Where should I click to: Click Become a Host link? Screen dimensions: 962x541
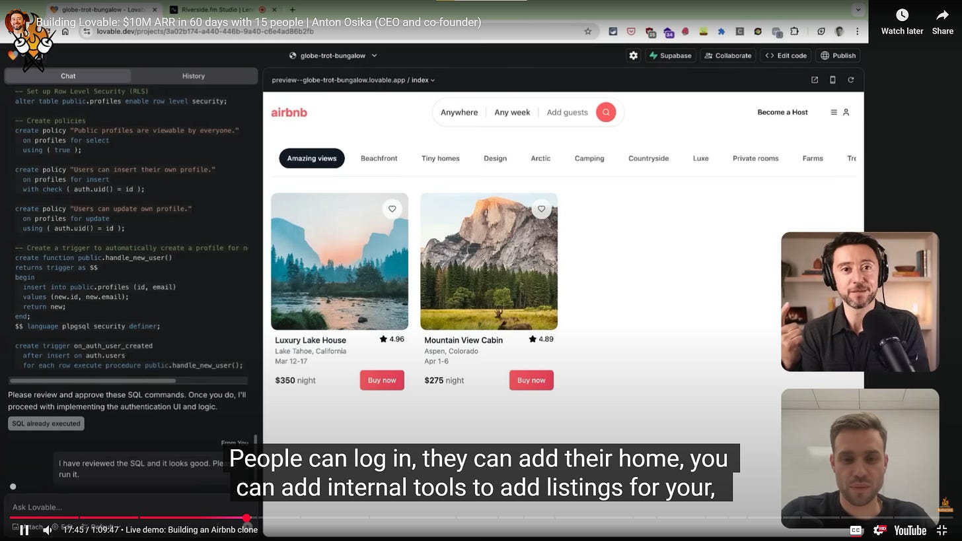pos(782,112)
